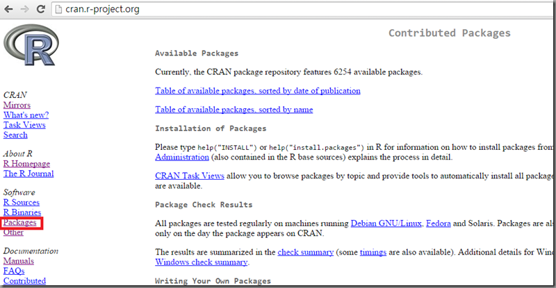The width and height of the screenshot is (556, 288).
Task: Open The R Journal link
Action: click(28, 173)
